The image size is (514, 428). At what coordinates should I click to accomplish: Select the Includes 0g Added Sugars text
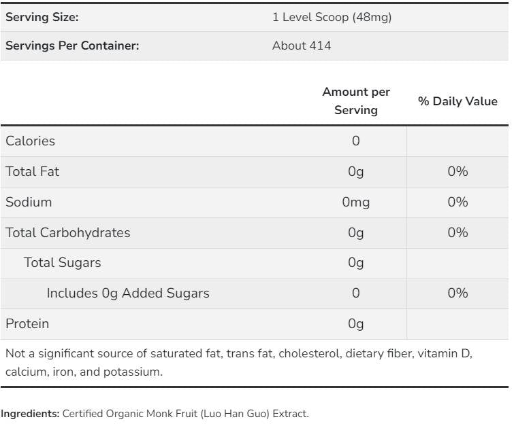pyautogui.click(x=128, y=293)
